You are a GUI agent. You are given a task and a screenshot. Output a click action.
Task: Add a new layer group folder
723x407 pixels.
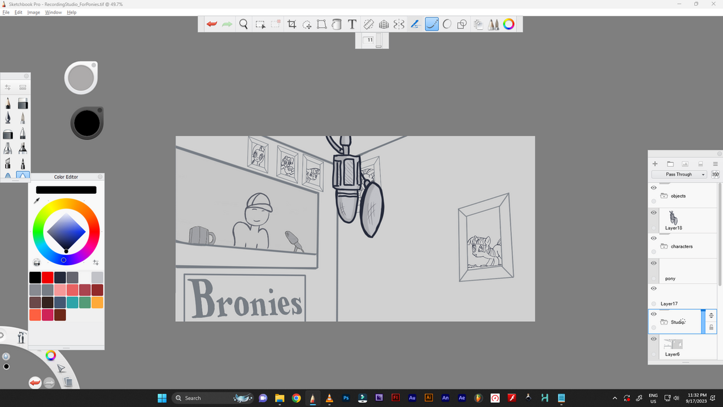click(x=670, y=164)
